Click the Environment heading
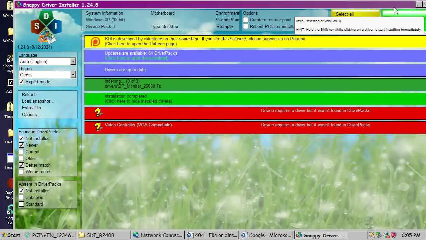 pyautogui.click(x=227, y=13)
